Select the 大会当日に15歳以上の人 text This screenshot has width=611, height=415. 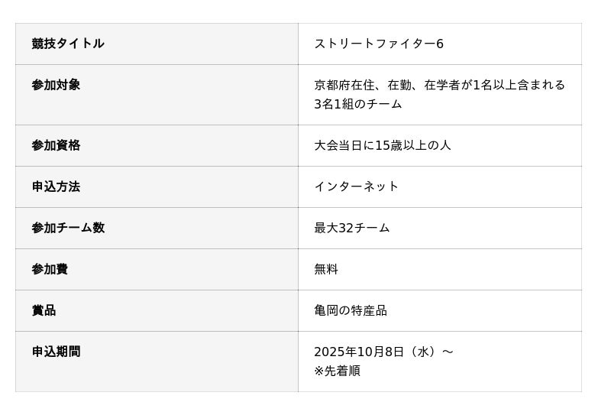coord(382,145)
